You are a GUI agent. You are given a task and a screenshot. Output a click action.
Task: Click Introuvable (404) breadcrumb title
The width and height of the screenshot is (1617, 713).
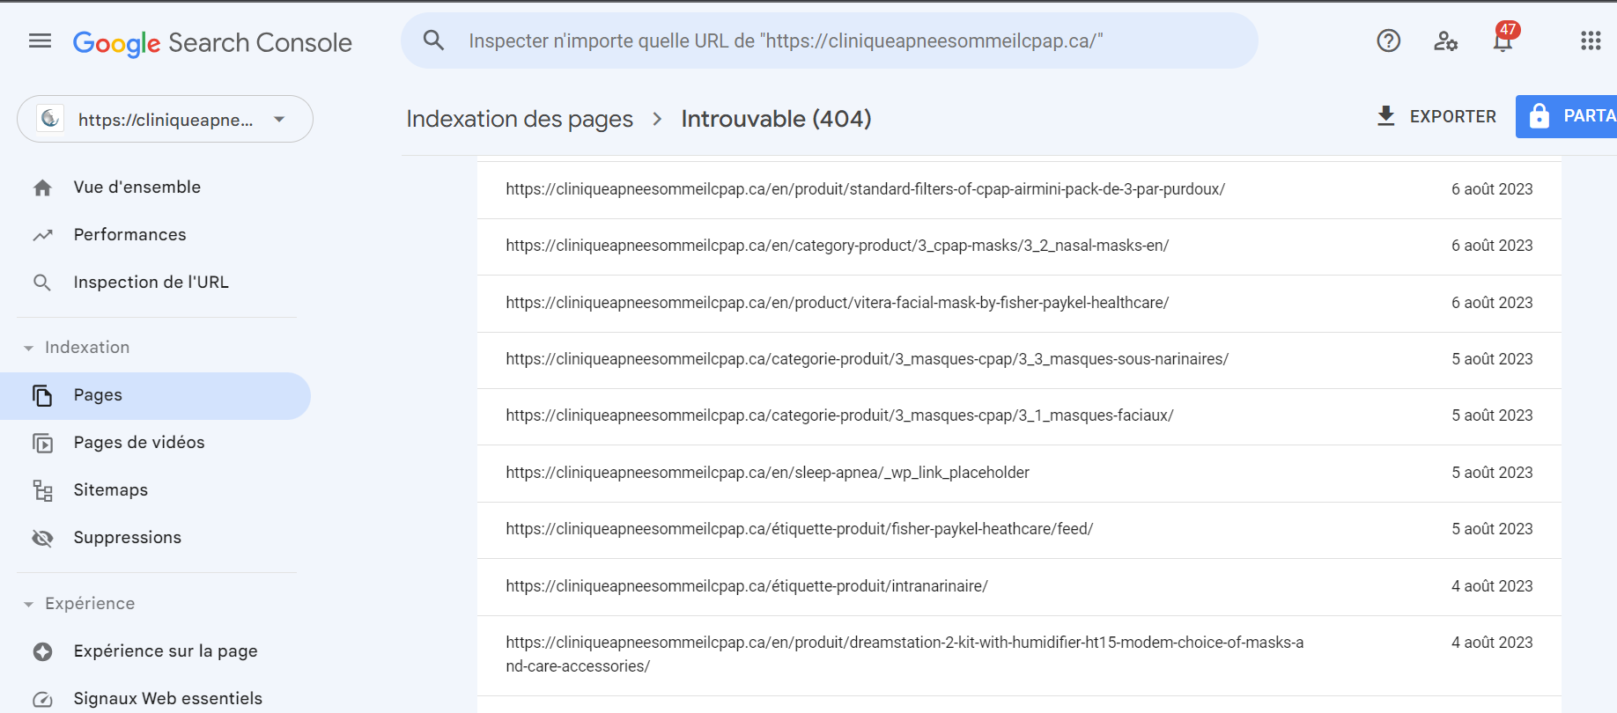point(776,119)
